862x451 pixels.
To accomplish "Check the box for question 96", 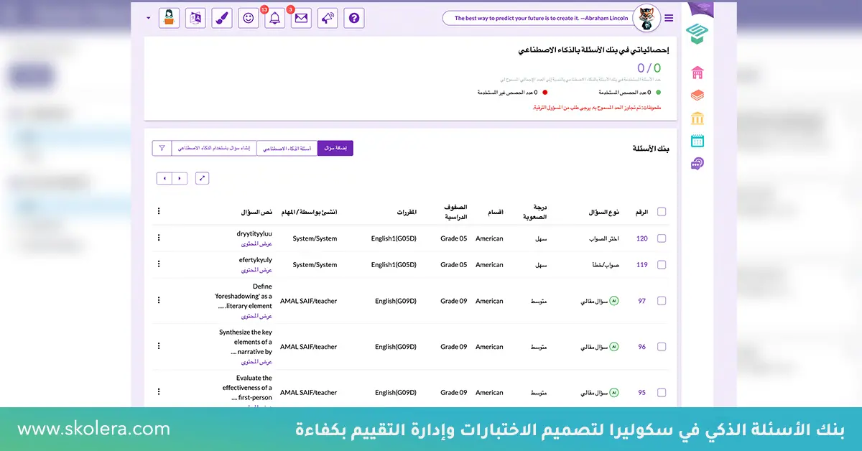I will 662,347.
